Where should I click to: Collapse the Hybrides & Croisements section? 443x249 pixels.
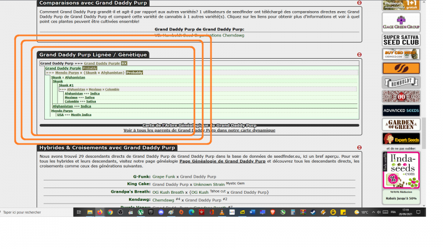tap(359, 148)
